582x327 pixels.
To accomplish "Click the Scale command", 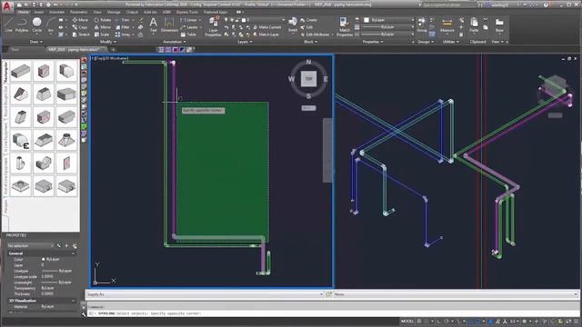I will (102, 35).
